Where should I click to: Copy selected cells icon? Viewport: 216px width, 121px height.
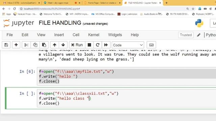pyautogui.click(x=35, y=45)
